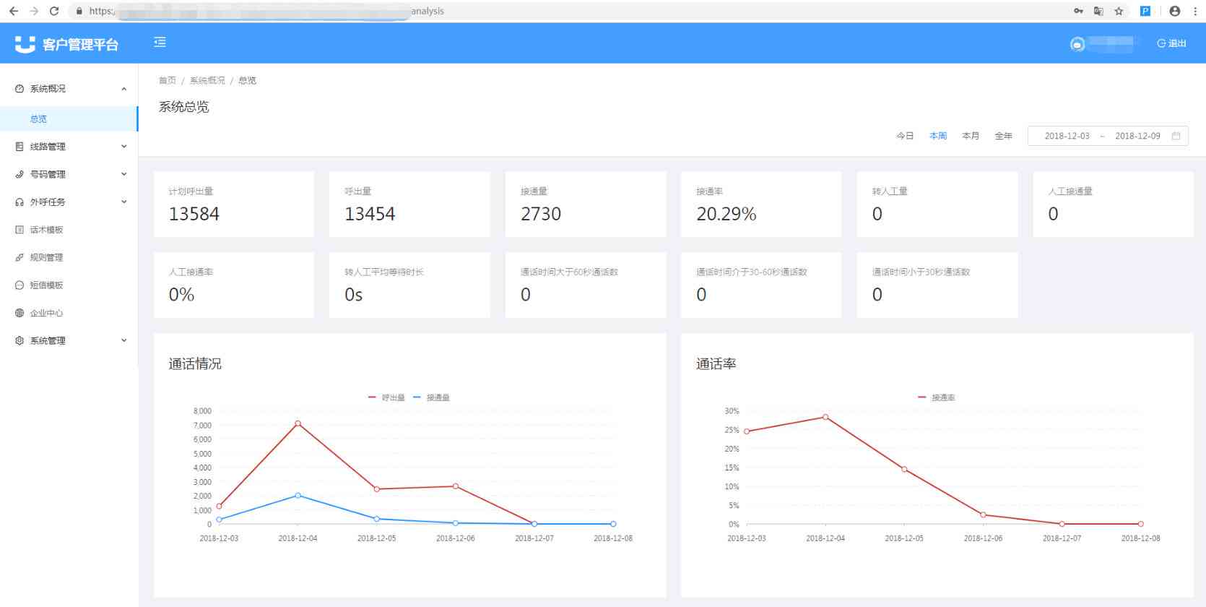This screenshot has height=607, width=1206.
Task: Click the end date field 2018-12-09
Action: 1137,136
